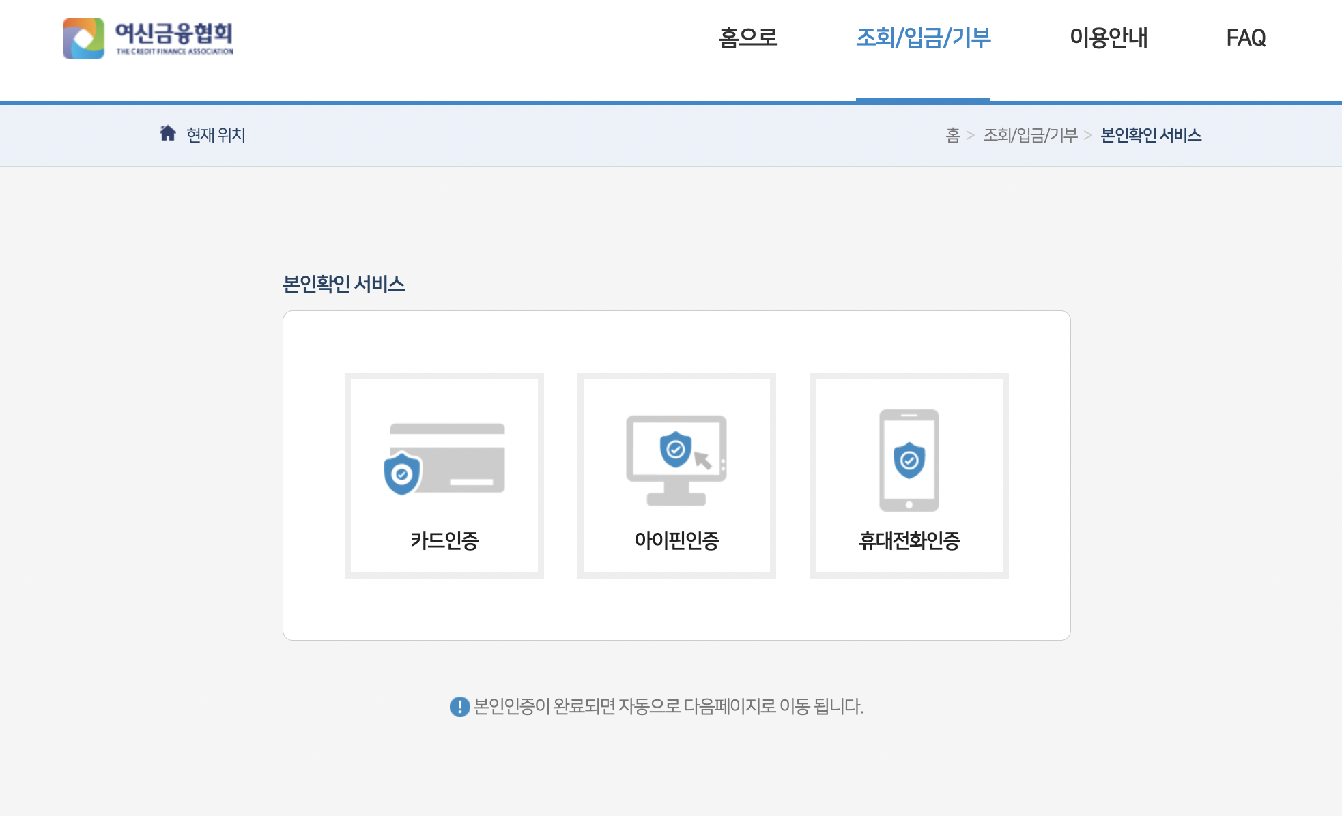This screenshot has width=1342, height=816.
Task: Click the 본인확인 서비스 breadcrumb item
Action: pyautogui.click(x=1151, y=135)
